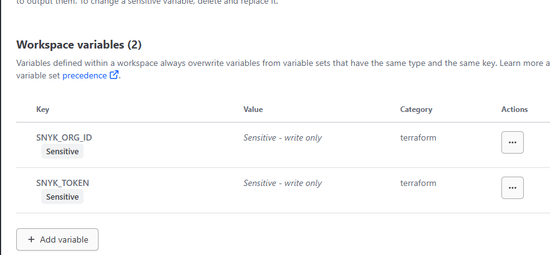
Task: Click the Sensitive badge under SNYK_TOKEN
Action: click(x=62, y=197)
